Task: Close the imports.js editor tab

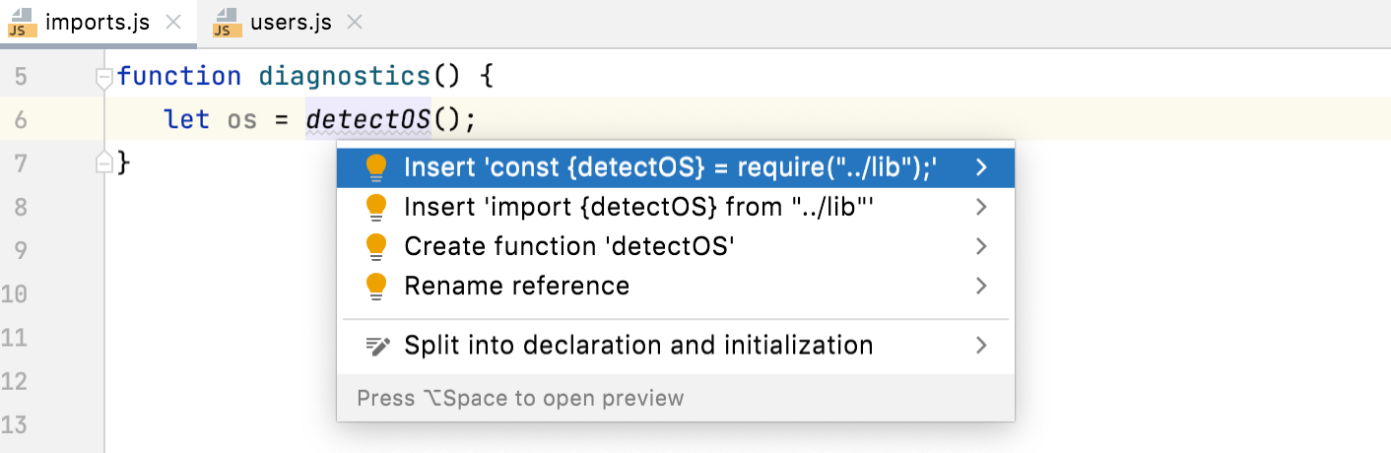Action: (173, 23)
